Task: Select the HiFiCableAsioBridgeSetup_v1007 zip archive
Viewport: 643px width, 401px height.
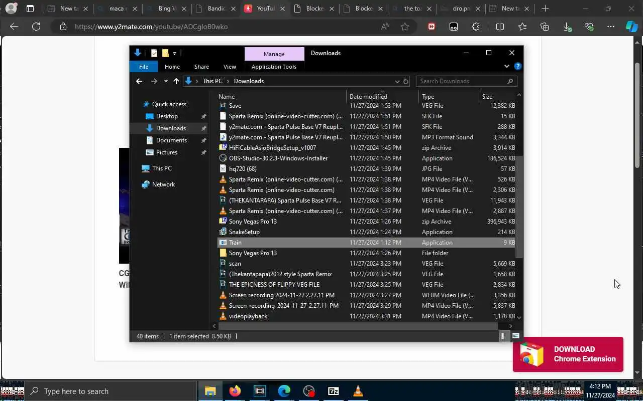Action: pyautogui.click(x=272, y=148)
